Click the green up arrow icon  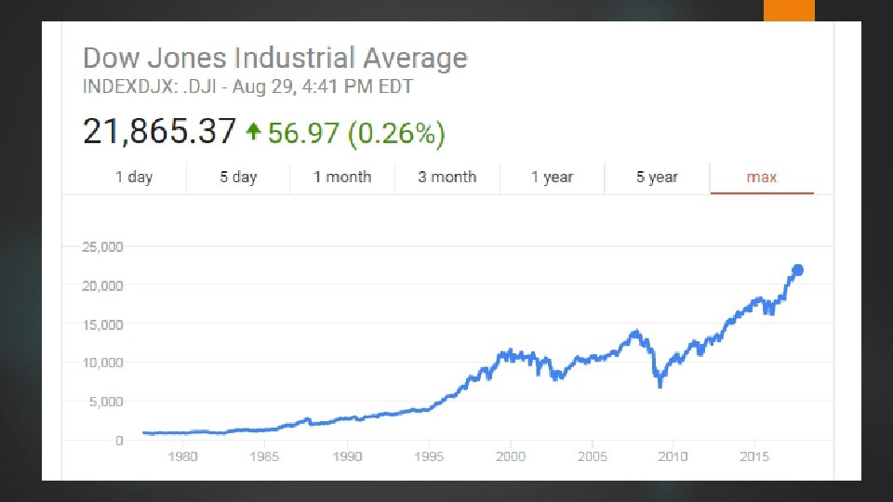(x=253, y=133)
